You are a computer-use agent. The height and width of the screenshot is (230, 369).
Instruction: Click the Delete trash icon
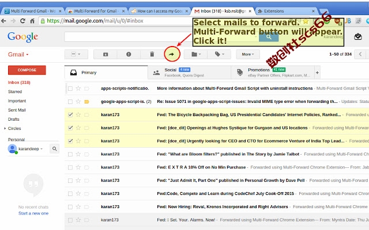coord(152,54)
